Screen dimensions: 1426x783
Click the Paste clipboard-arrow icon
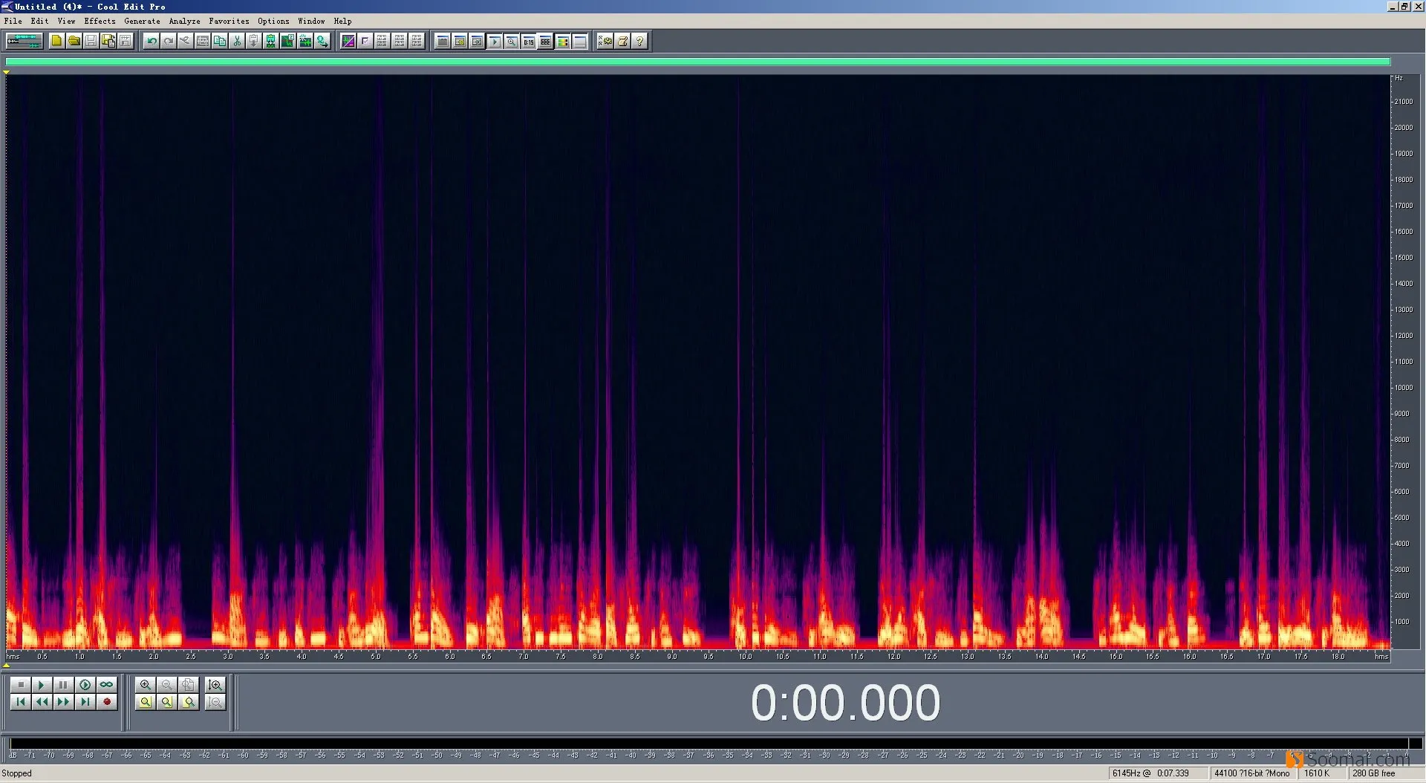click(254, 41)
